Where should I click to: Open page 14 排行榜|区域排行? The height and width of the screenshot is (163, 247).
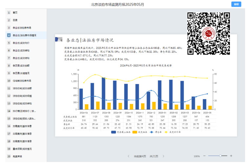(x=26, y=111)
